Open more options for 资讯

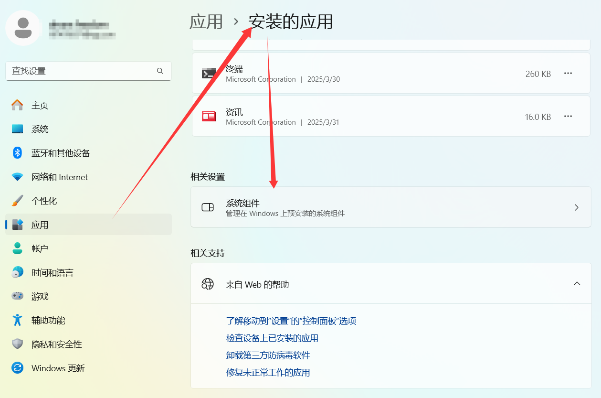tap(568, 116)
